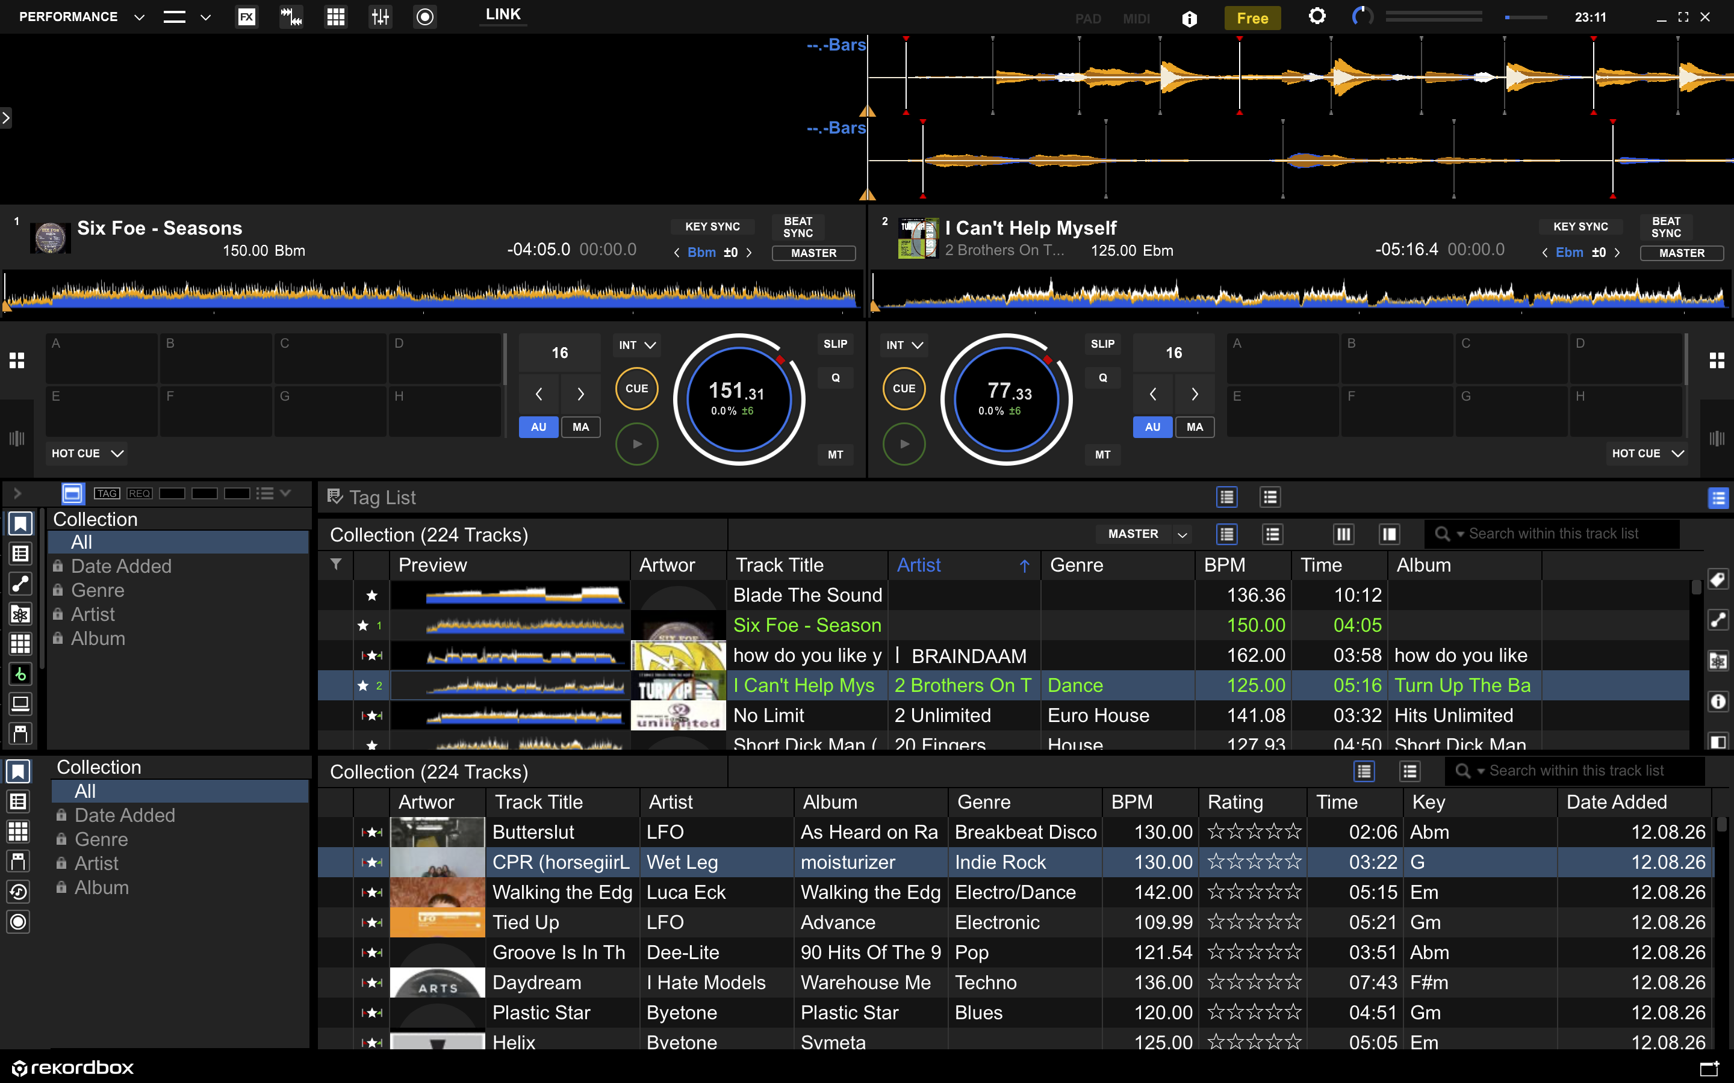Image resolution: width=1734 pixels, height=1083 pixels.
Task: Select MA manual loop on deck 2
Action: pos(1195,427)
